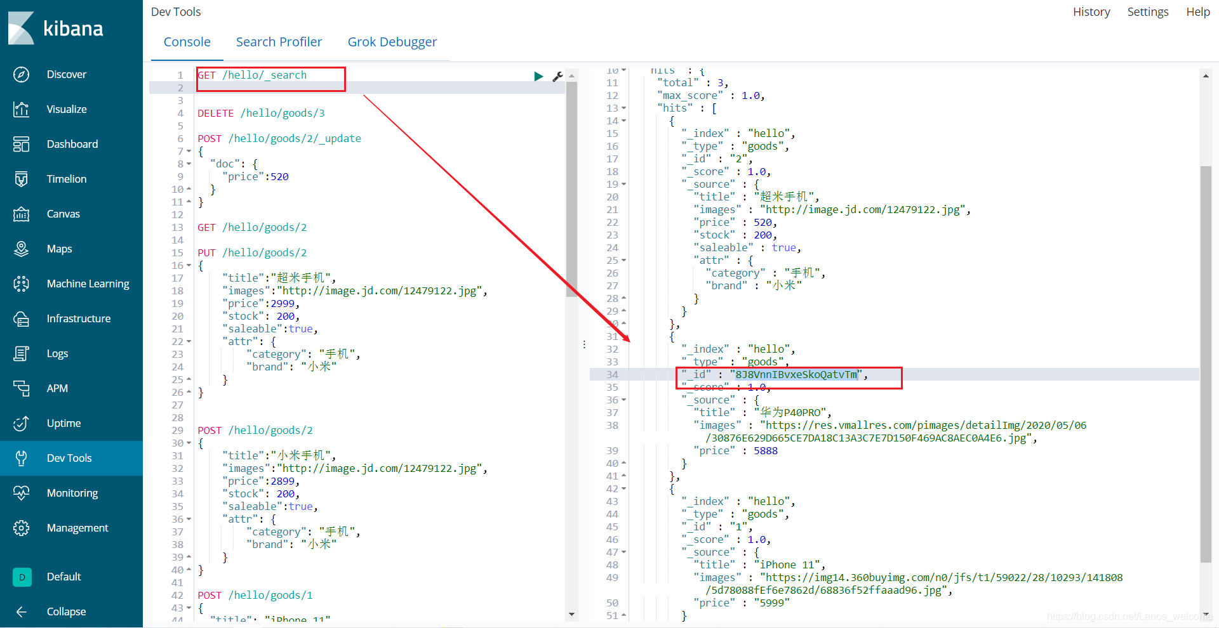Click the GET /hello/goods/2 line

tap(252, 227)
